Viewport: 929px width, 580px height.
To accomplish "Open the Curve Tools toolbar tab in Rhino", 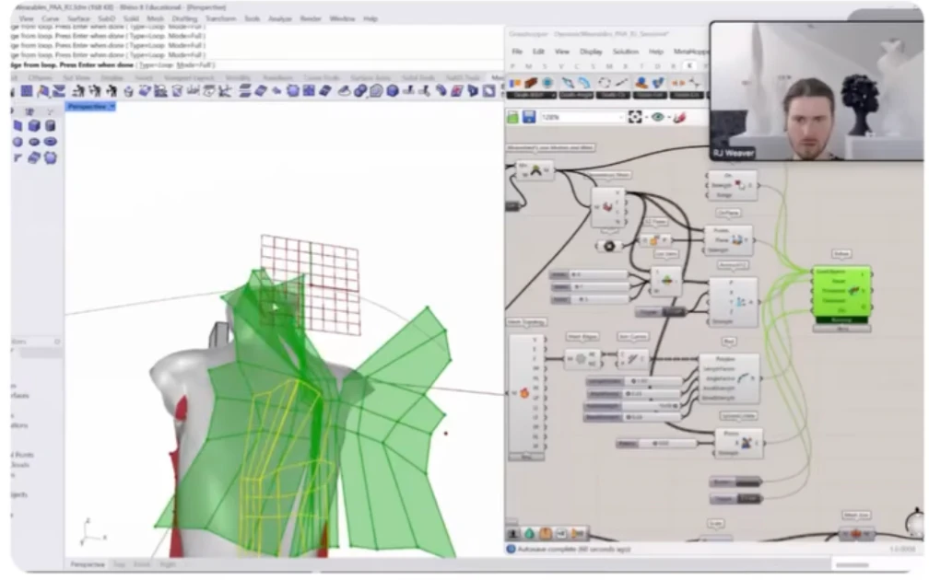I will coord(322,77).
